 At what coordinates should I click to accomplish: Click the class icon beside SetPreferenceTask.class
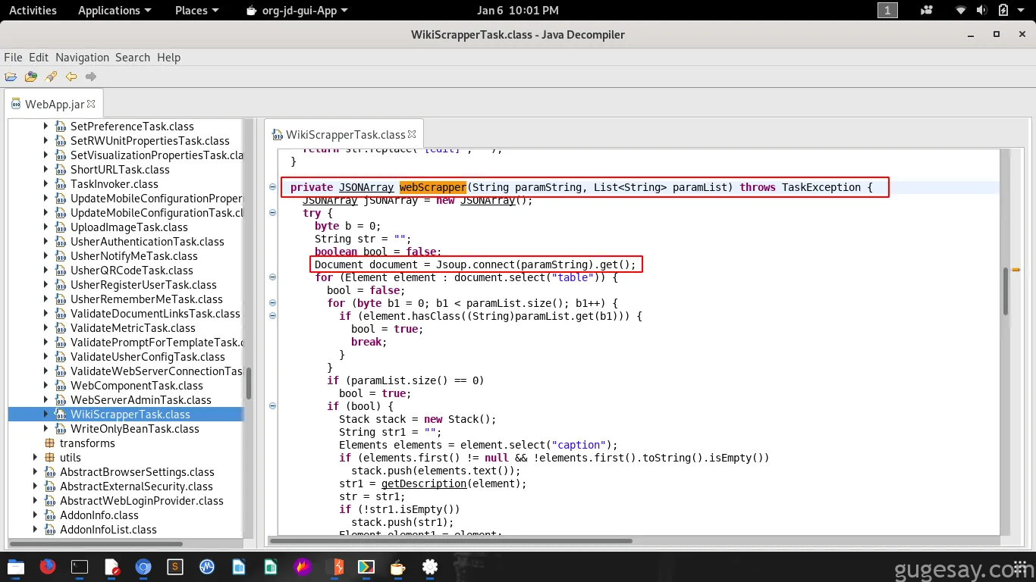coord(61,127)
